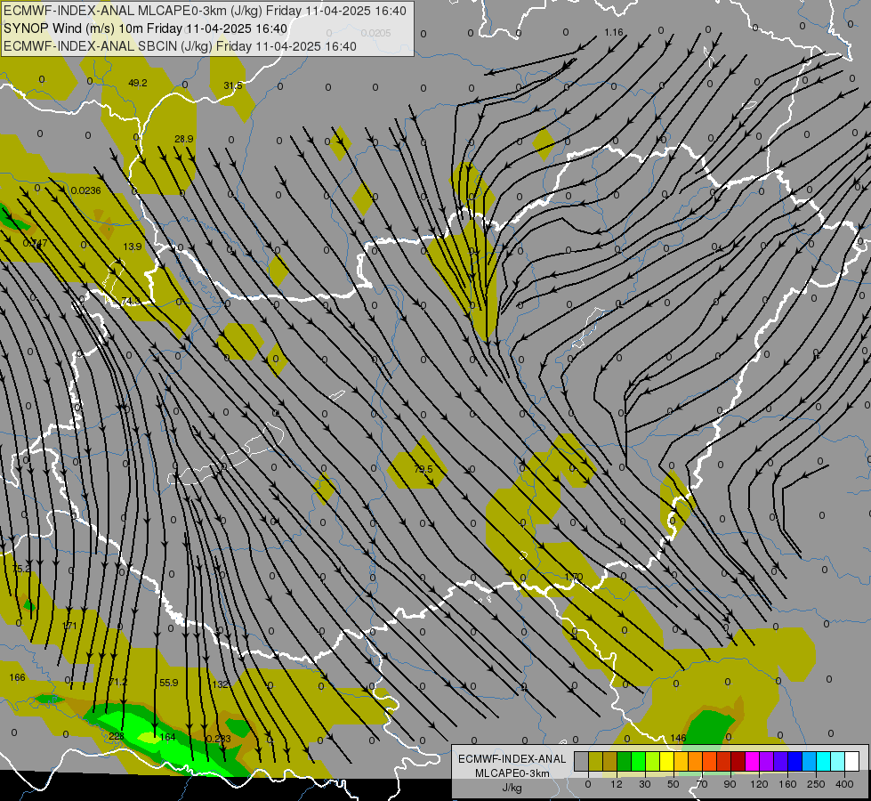Viewport: 871px width, 801px height.
Task: Select the 0.283 map value
Action: pyautogui.click(x=218, y=739)
